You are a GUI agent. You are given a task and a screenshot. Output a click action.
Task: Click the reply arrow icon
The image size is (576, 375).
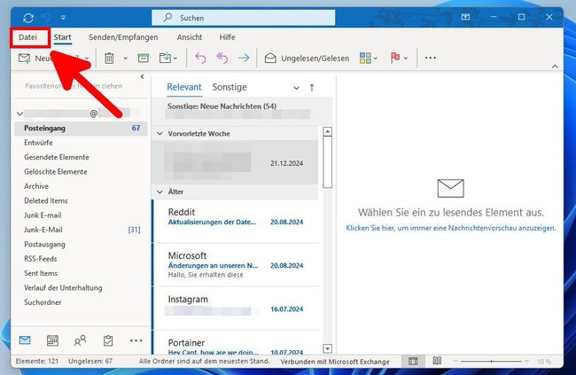coord(200,59)
